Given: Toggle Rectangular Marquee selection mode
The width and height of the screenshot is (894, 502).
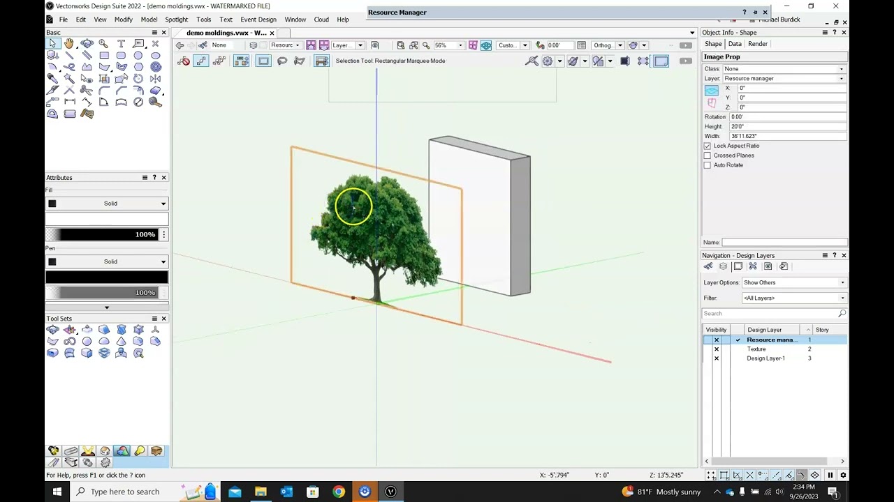Looking at the screenshot, I should pos(263,61).
